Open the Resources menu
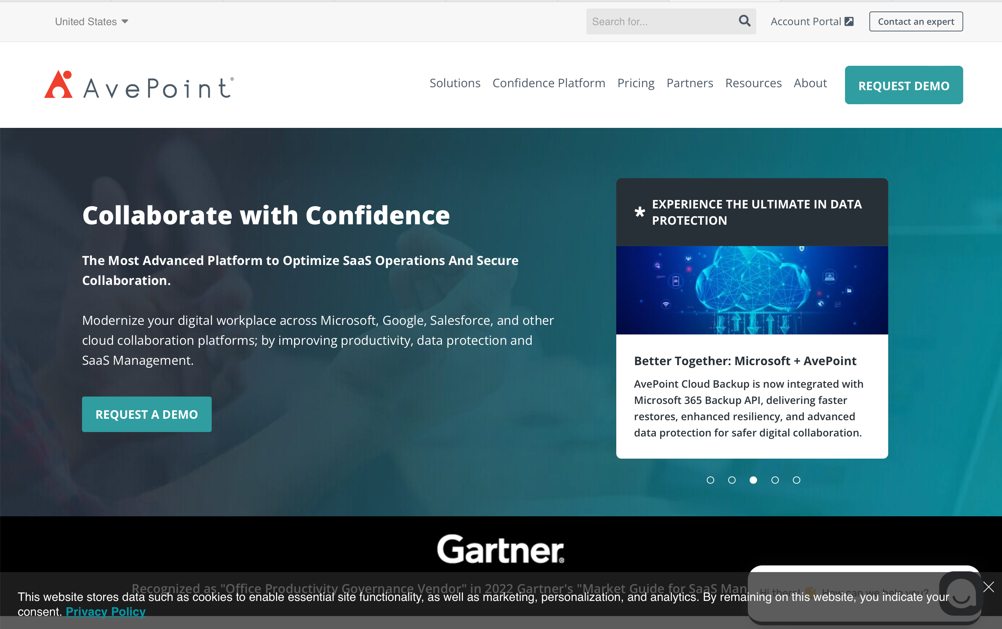The image size is (1002, 629). coord(753,83)
